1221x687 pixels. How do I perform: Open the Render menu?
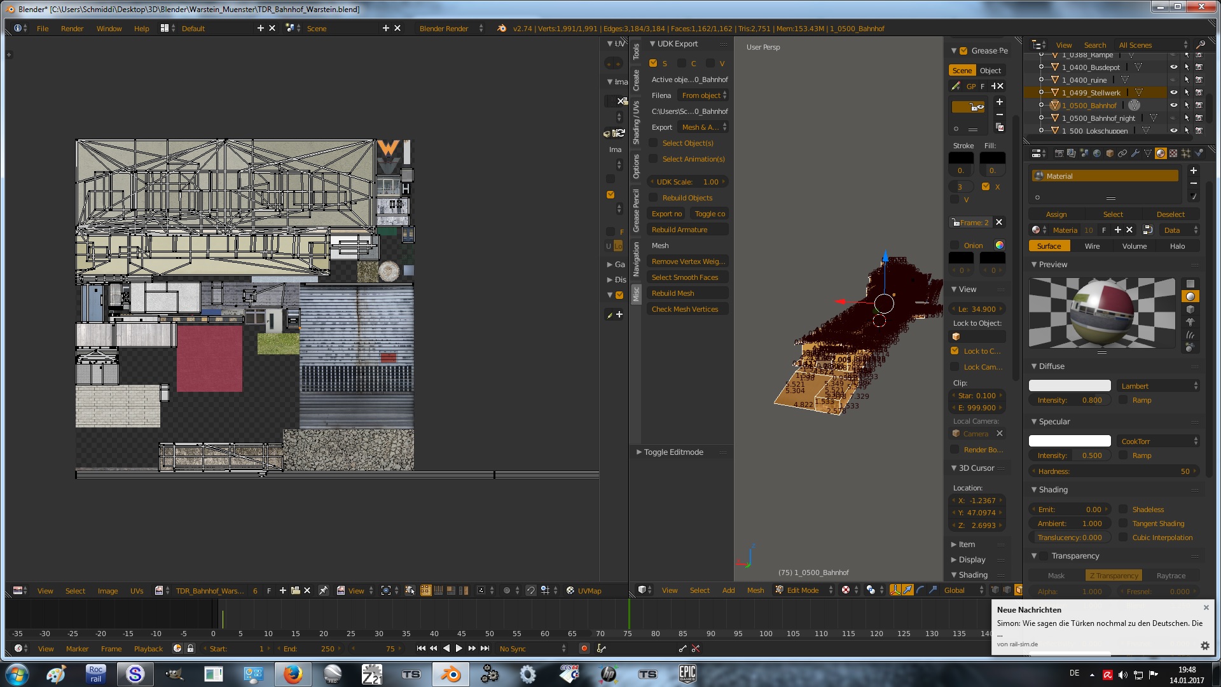[72, 29]
